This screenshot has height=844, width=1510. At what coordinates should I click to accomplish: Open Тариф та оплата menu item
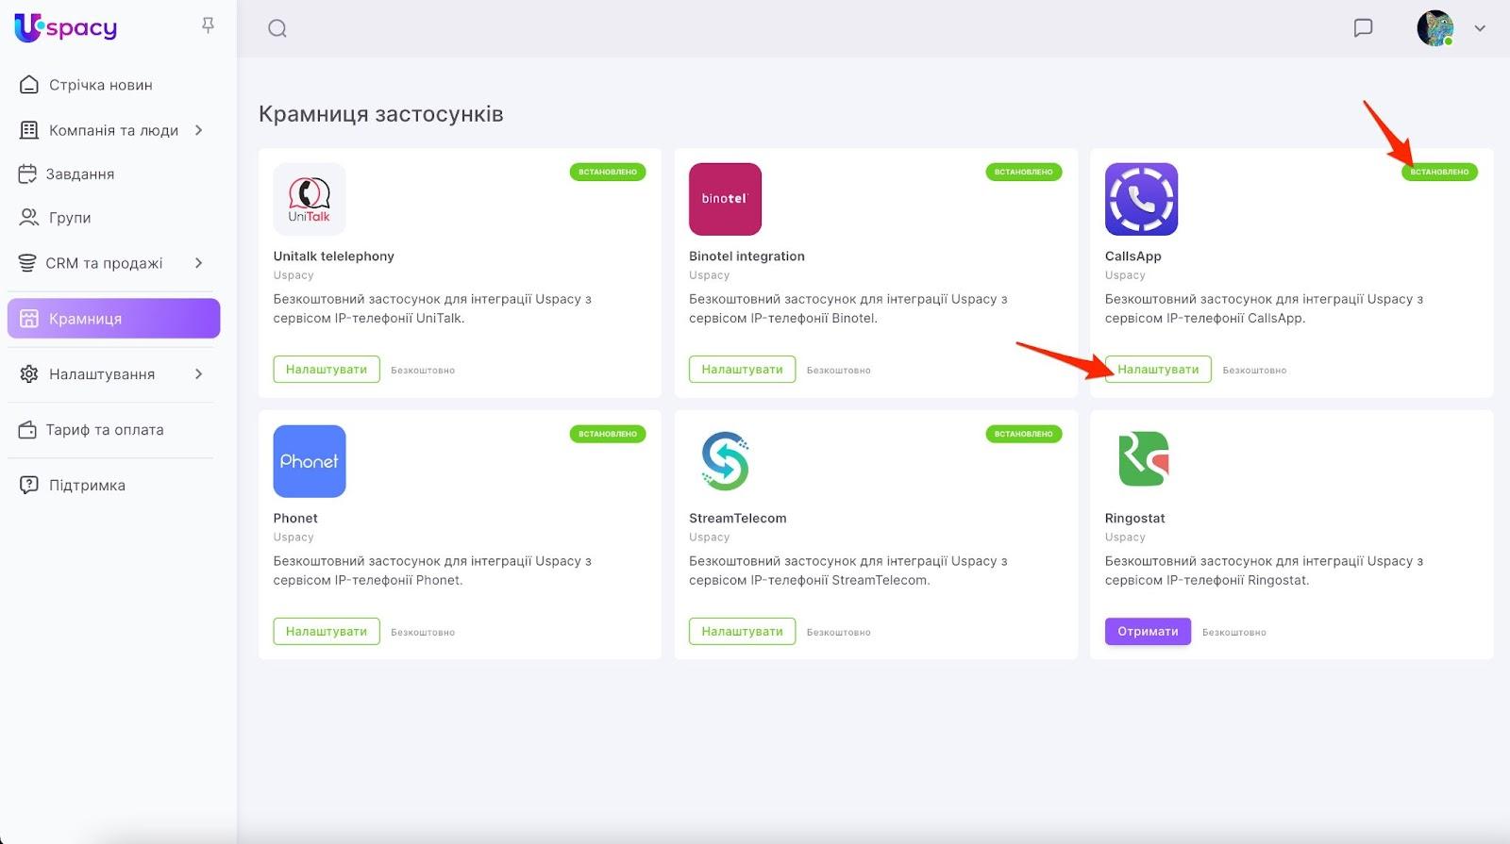[x=104, y=430]
